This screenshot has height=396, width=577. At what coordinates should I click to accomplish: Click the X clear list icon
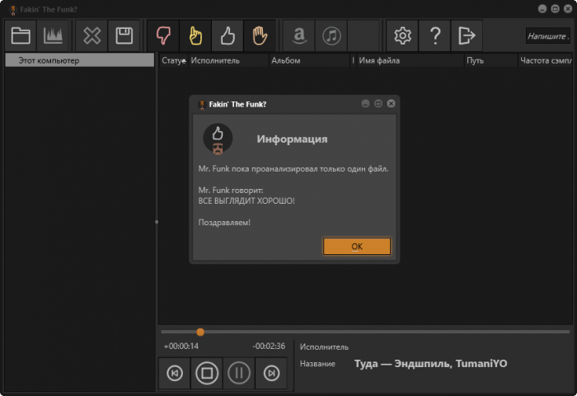[x=91, y=35]
